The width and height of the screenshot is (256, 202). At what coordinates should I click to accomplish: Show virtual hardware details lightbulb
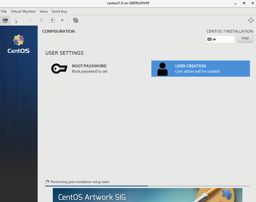(x=16, y=20)
